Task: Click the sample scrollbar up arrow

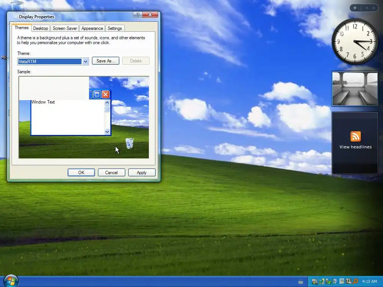Action: click(x=107, y=102)
